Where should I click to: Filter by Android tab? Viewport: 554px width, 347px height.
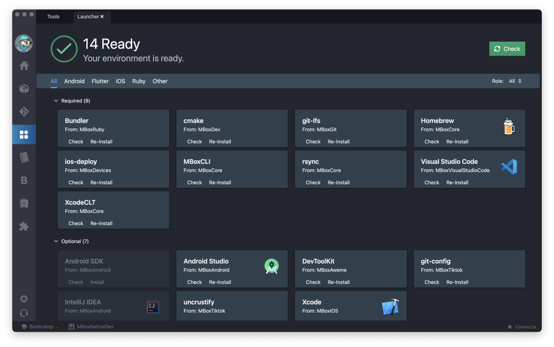[x=74, y=81]
